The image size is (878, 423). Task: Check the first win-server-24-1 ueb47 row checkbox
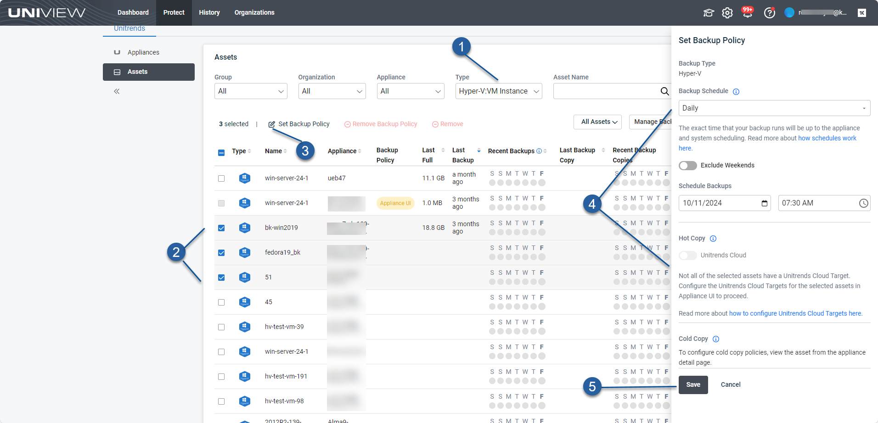click(x=221, y=178)
